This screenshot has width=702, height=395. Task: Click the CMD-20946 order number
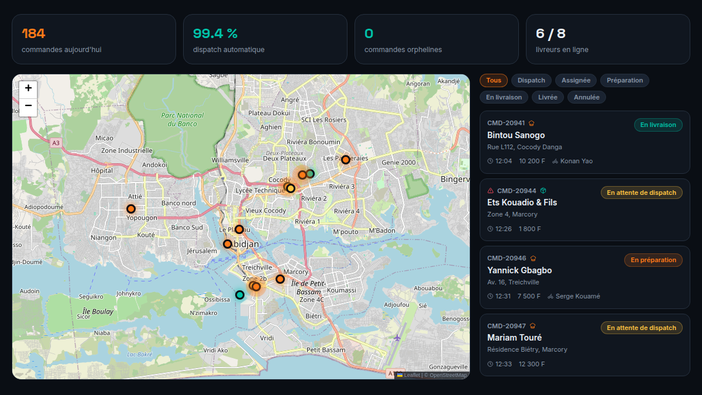(x=507, y=259)
